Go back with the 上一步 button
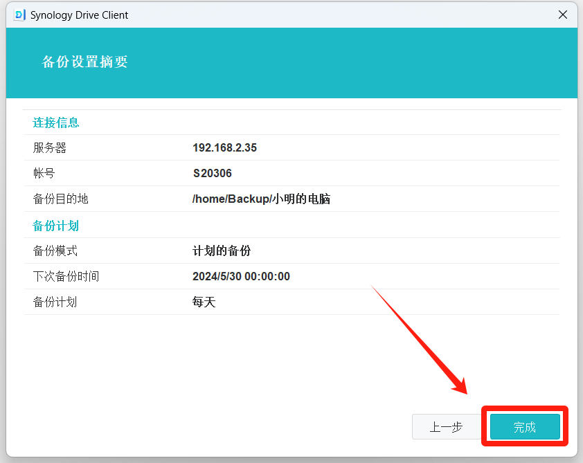The height and width of the screenshot is (463, 583). (446, 427)
